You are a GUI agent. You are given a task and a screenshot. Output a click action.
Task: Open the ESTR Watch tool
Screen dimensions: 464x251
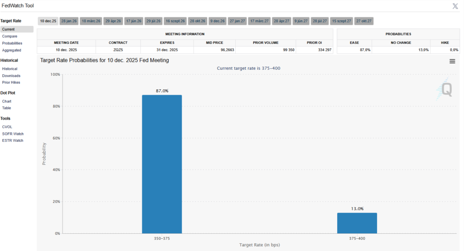13,140
